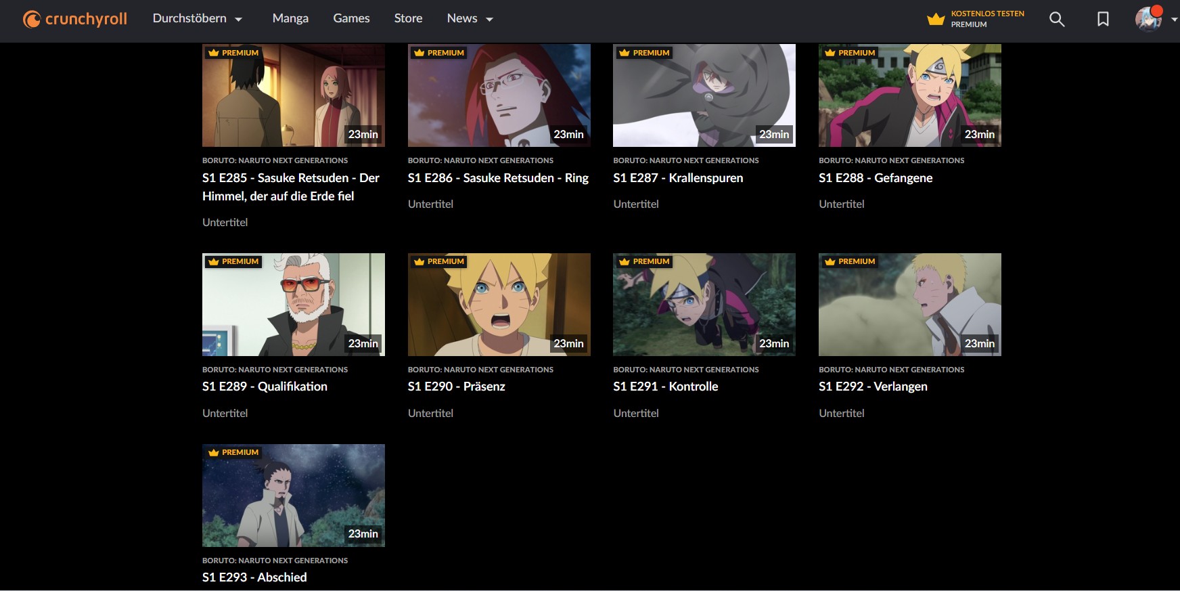Open the Crunchyroll logo home link

click(x=75, y=19)
